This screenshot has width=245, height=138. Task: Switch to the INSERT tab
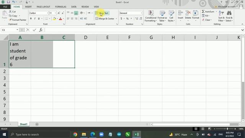tap(28, 7)
